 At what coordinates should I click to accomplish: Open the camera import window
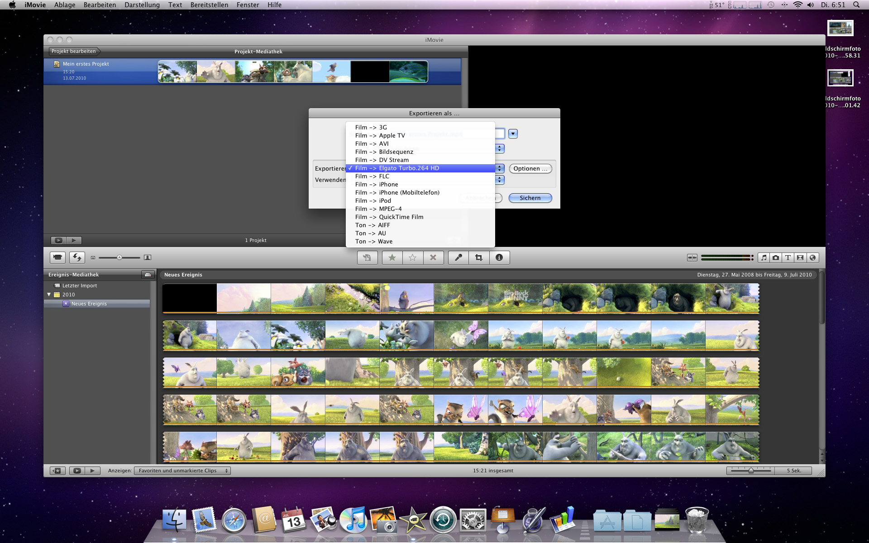[x=58, y=257]
